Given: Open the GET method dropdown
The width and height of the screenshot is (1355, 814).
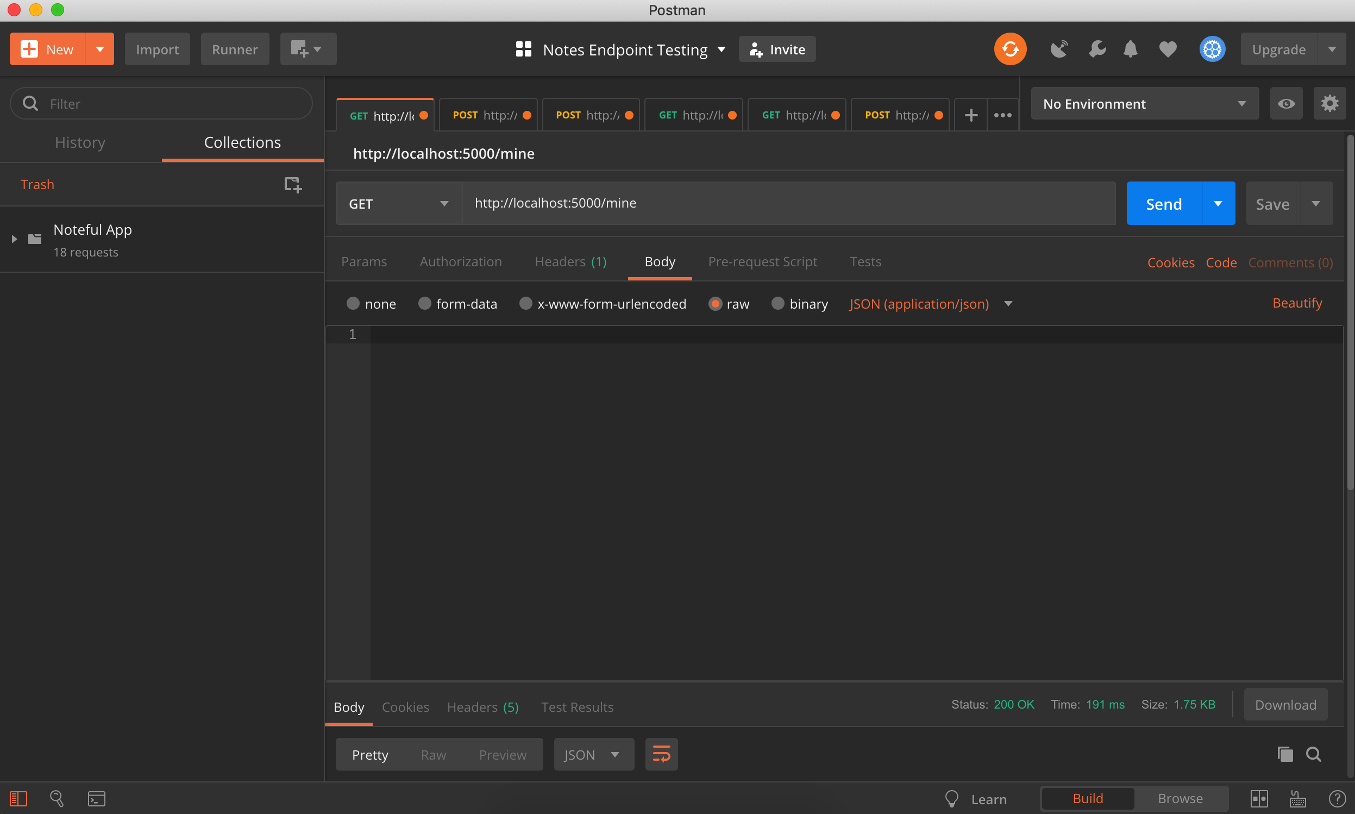Looking at the screenshot, I should (399, 203).
